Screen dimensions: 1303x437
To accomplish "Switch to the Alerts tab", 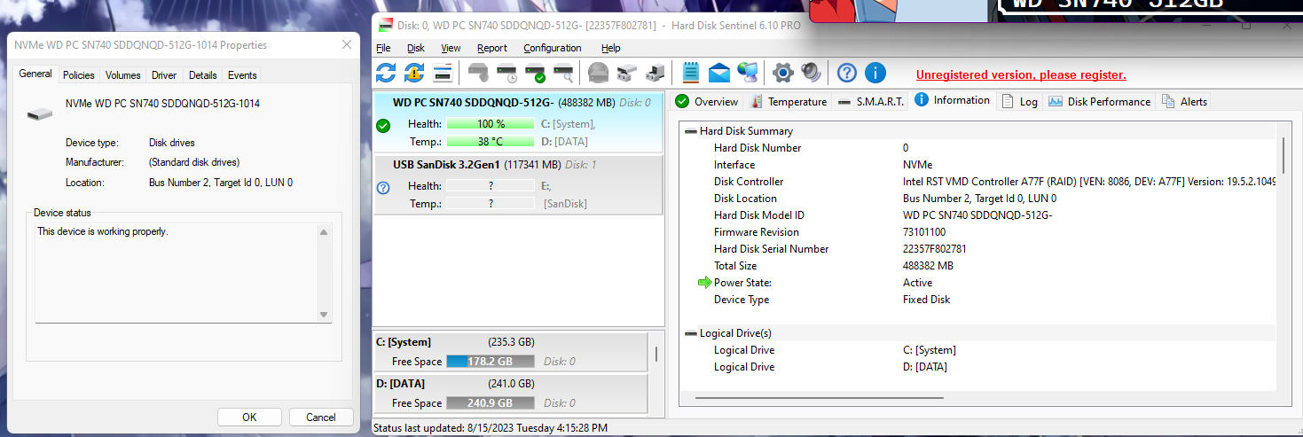I will point(1184,101).
